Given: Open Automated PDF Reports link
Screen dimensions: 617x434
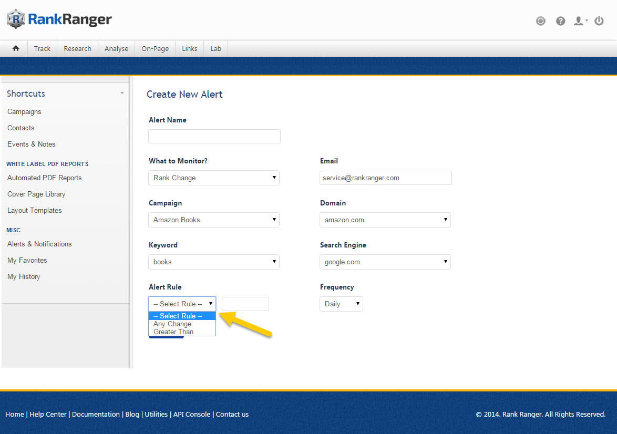Looking at the screenshot, I should [x=45, y=178].
